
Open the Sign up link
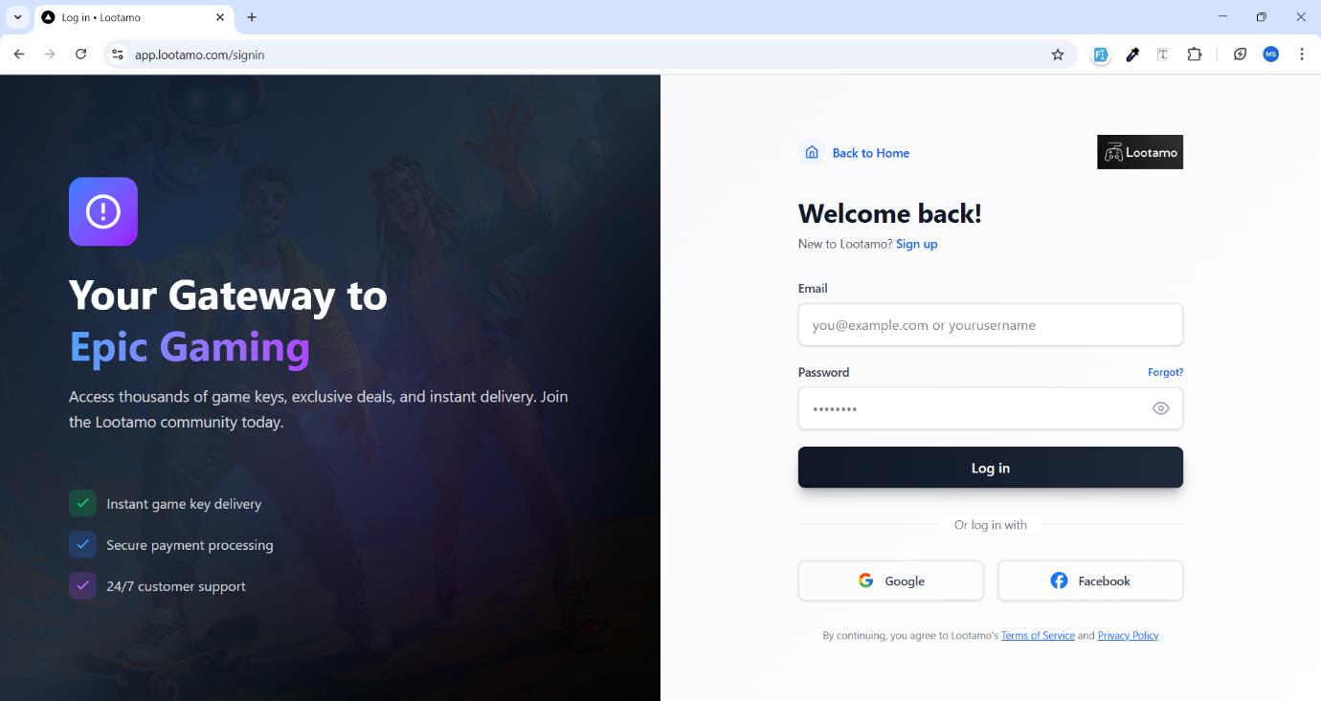(x=916, y=244)
